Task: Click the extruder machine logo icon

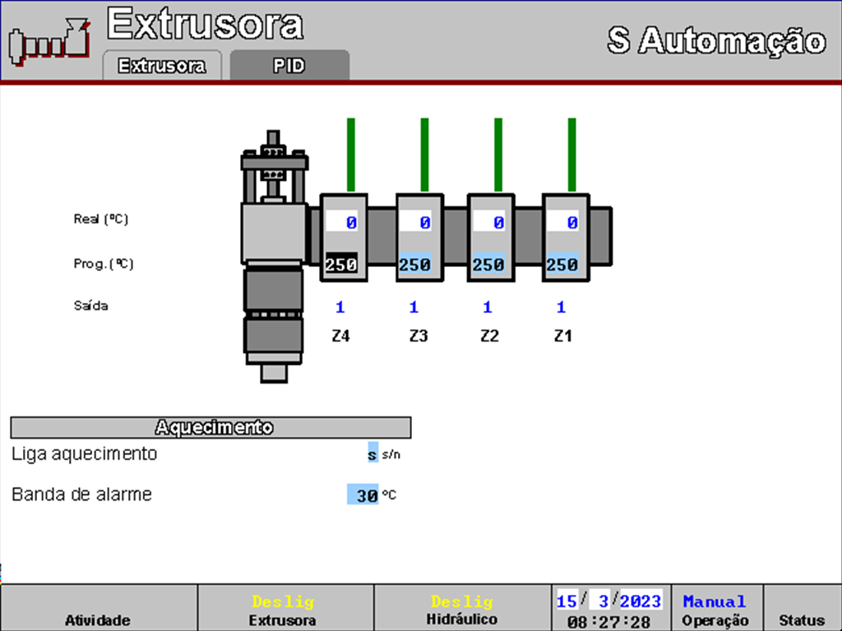Action: pyautogui.click(x=49, y=44)
